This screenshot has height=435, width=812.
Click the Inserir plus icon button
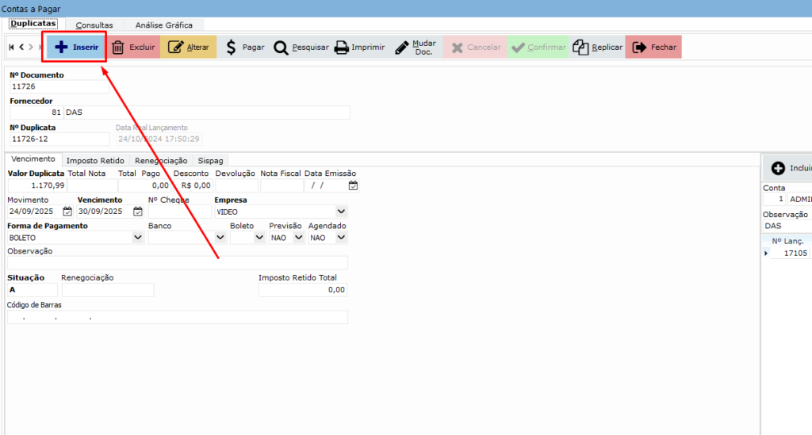(76, 48)
